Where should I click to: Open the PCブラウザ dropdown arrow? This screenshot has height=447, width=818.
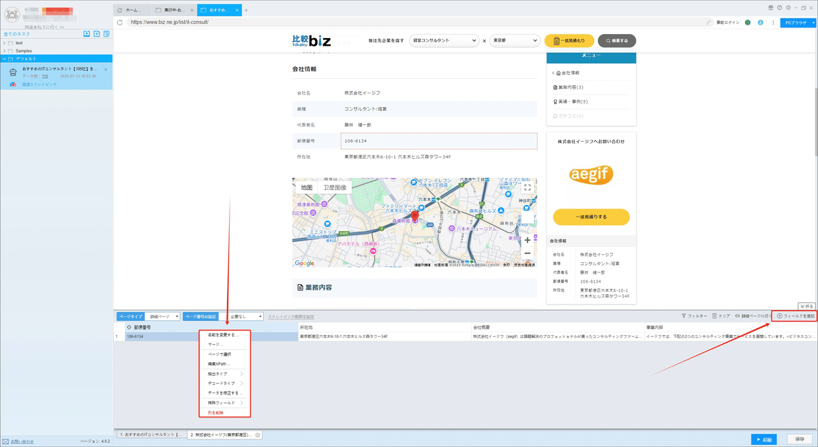[x=812, y=22]
